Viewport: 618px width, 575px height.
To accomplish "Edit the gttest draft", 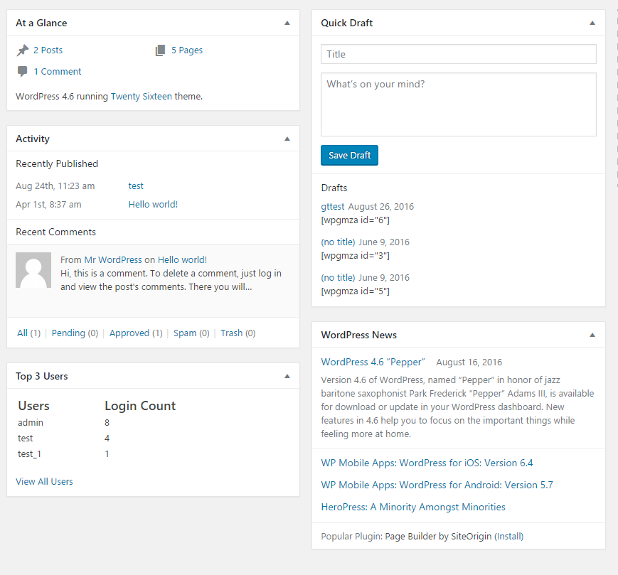I will pyautogui.click(x=332, y=206).
